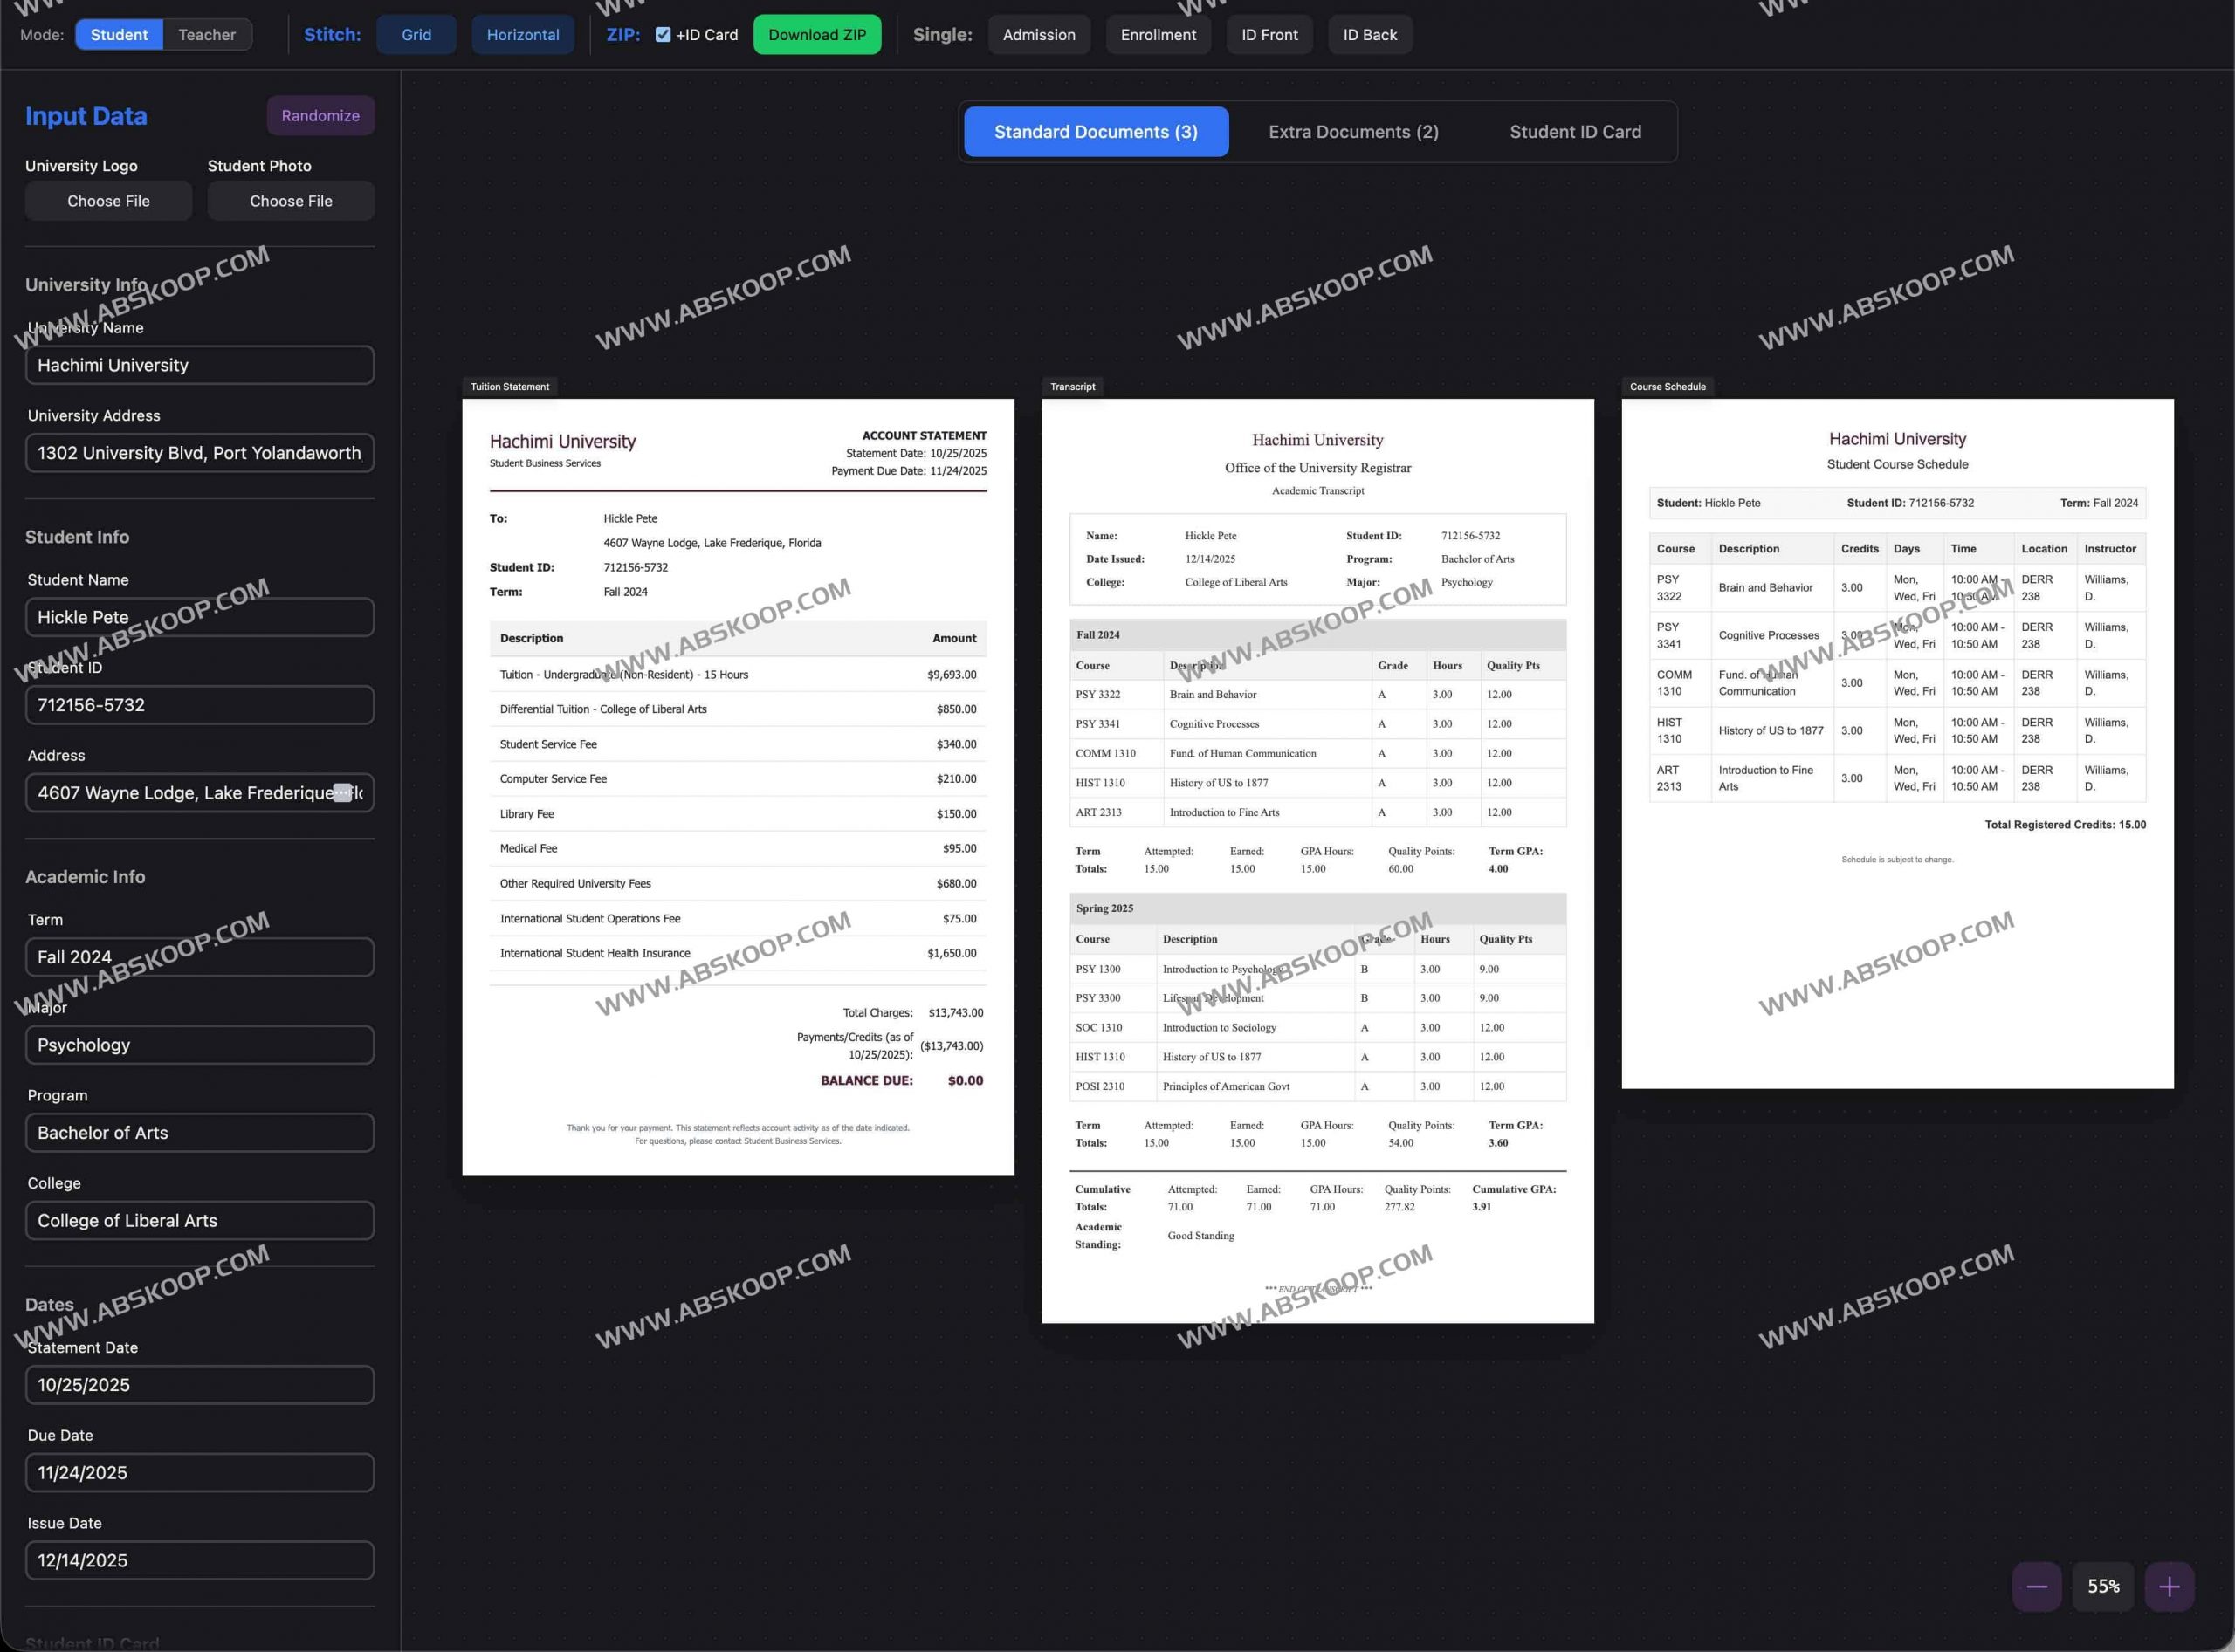Click the 55% zoom level indicator
Viewport: 2235px width, 1652px height.
(2103, 1586)
